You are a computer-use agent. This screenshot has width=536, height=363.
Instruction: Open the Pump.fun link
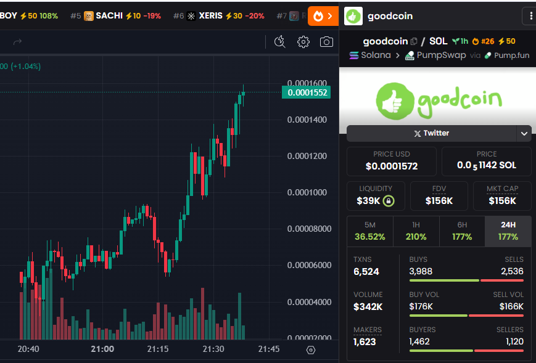(x=507, y=55)
